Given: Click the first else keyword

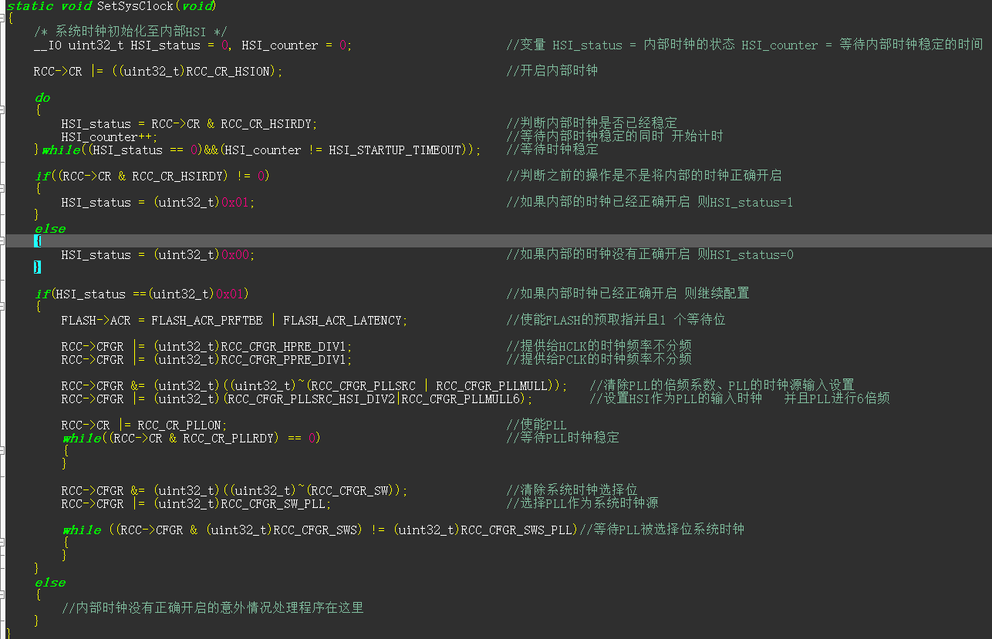Looking at the screenshot, I should click(49, 229).
